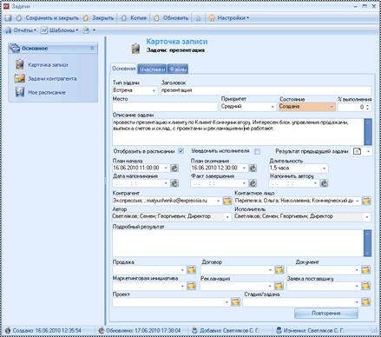Expand the Тип задачи dropdown
The height and width of the screenshot is (337, 381).
click(x=154, y=90)
